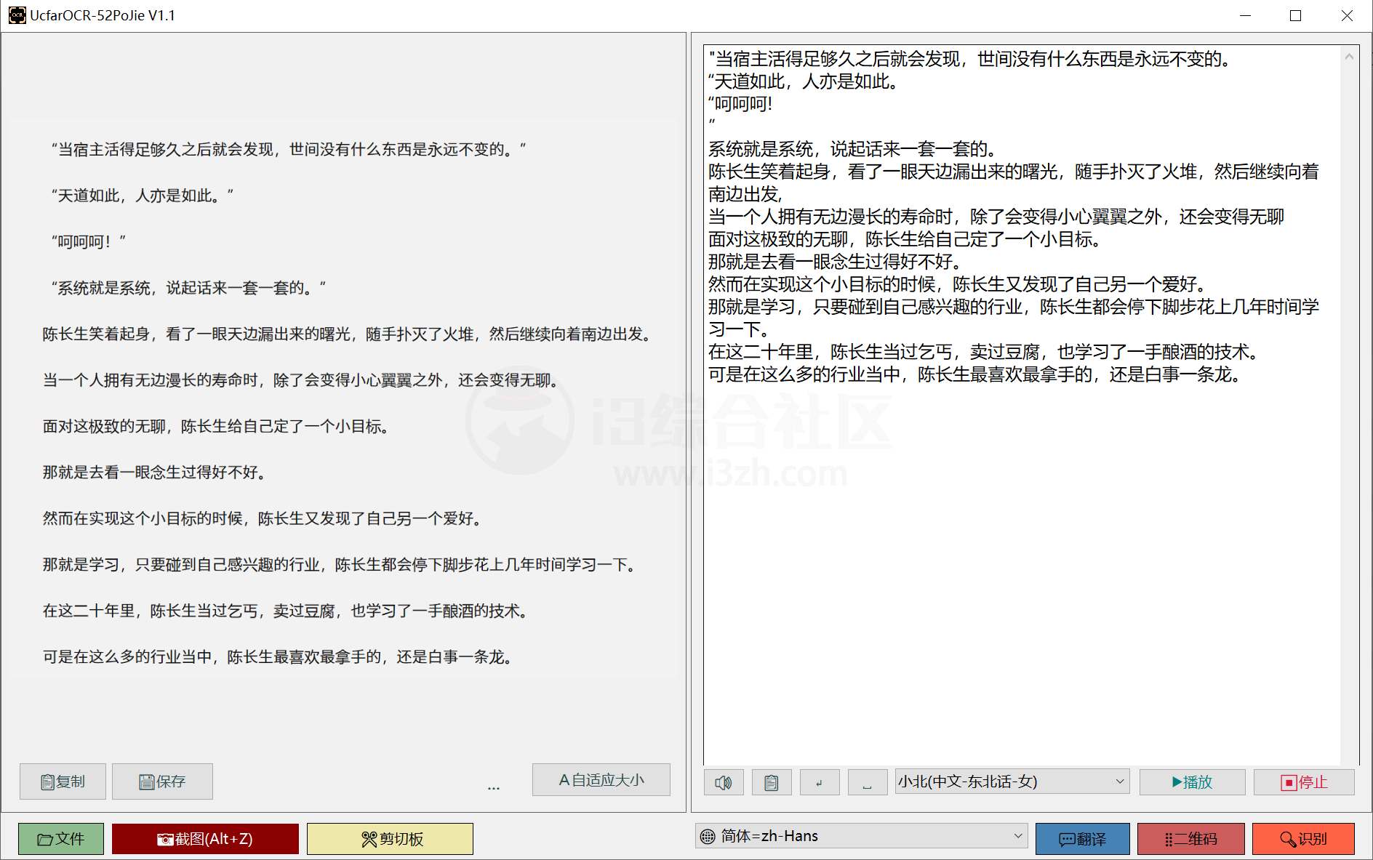
Task: Open the language dropdown 简体=zh-Hans
Action: [862, 836]
